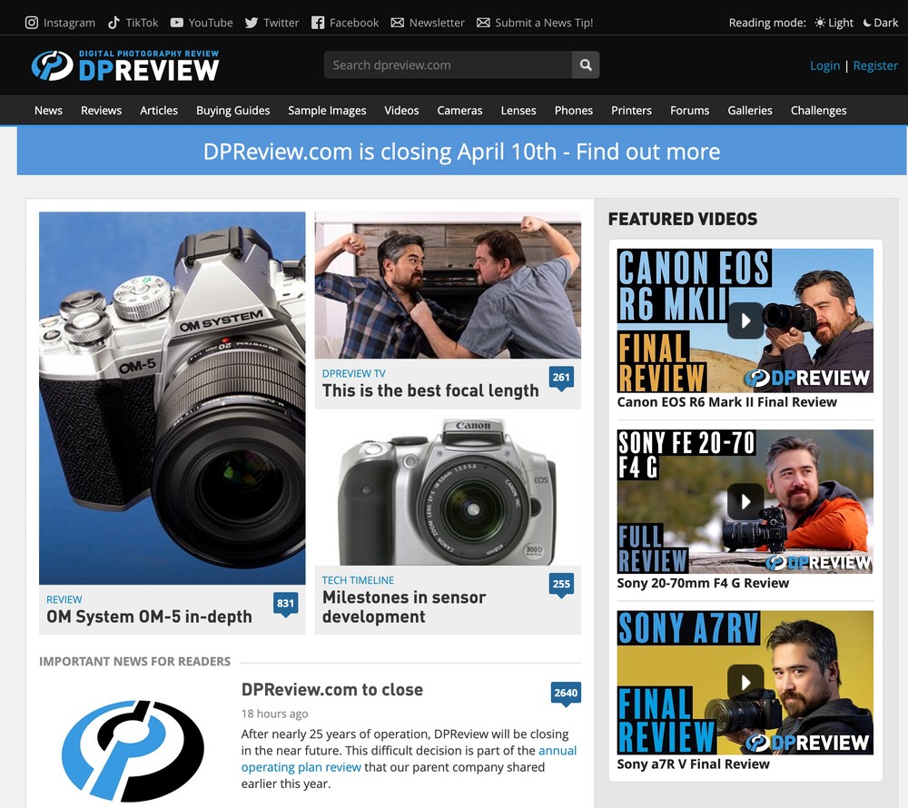Click the 'FEATURED VIDEOS' heading
Image resolution: width=908 pixels, height=808 pixels.
(683, 219)
